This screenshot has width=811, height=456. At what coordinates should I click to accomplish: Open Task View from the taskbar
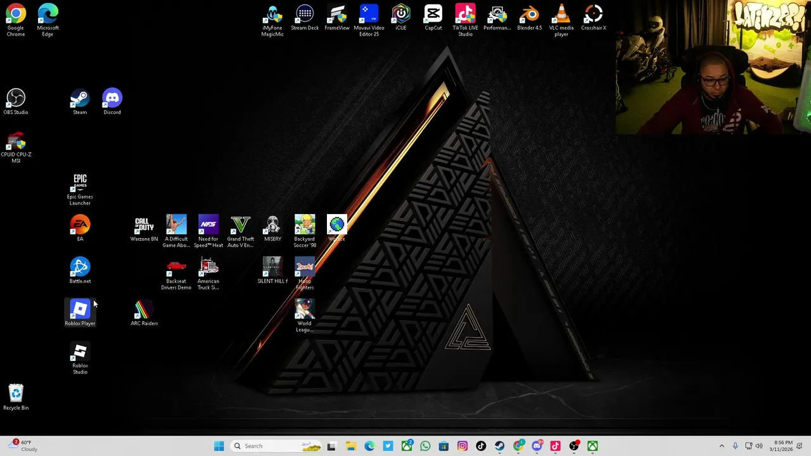pos(331,446)
